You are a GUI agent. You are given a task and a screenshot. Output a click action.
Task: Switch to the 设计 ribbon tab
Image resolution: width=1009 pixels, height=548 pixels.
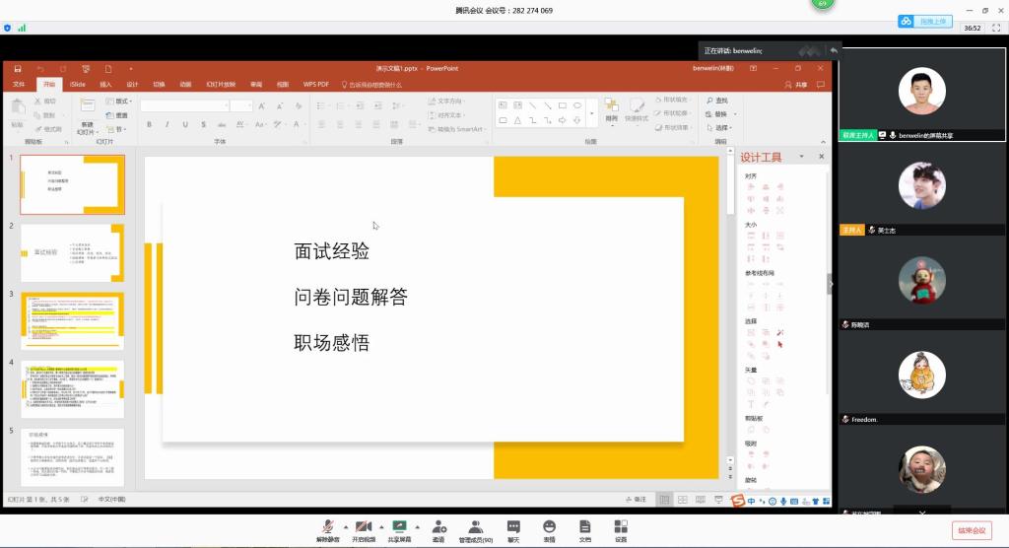coord(132,85)
